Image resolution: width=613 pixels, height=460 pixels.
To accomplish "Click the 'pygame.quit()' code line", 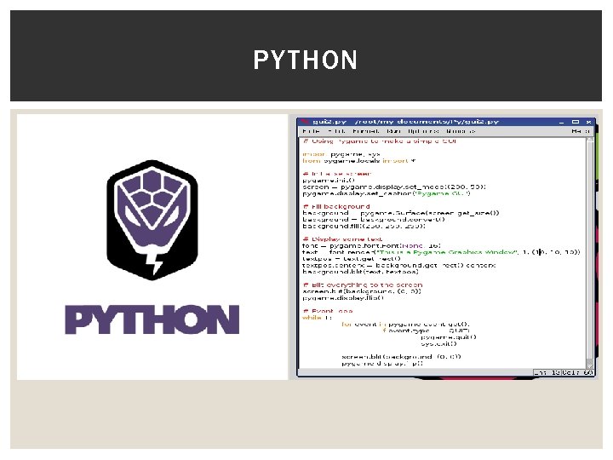I will (x=449, y=337).
